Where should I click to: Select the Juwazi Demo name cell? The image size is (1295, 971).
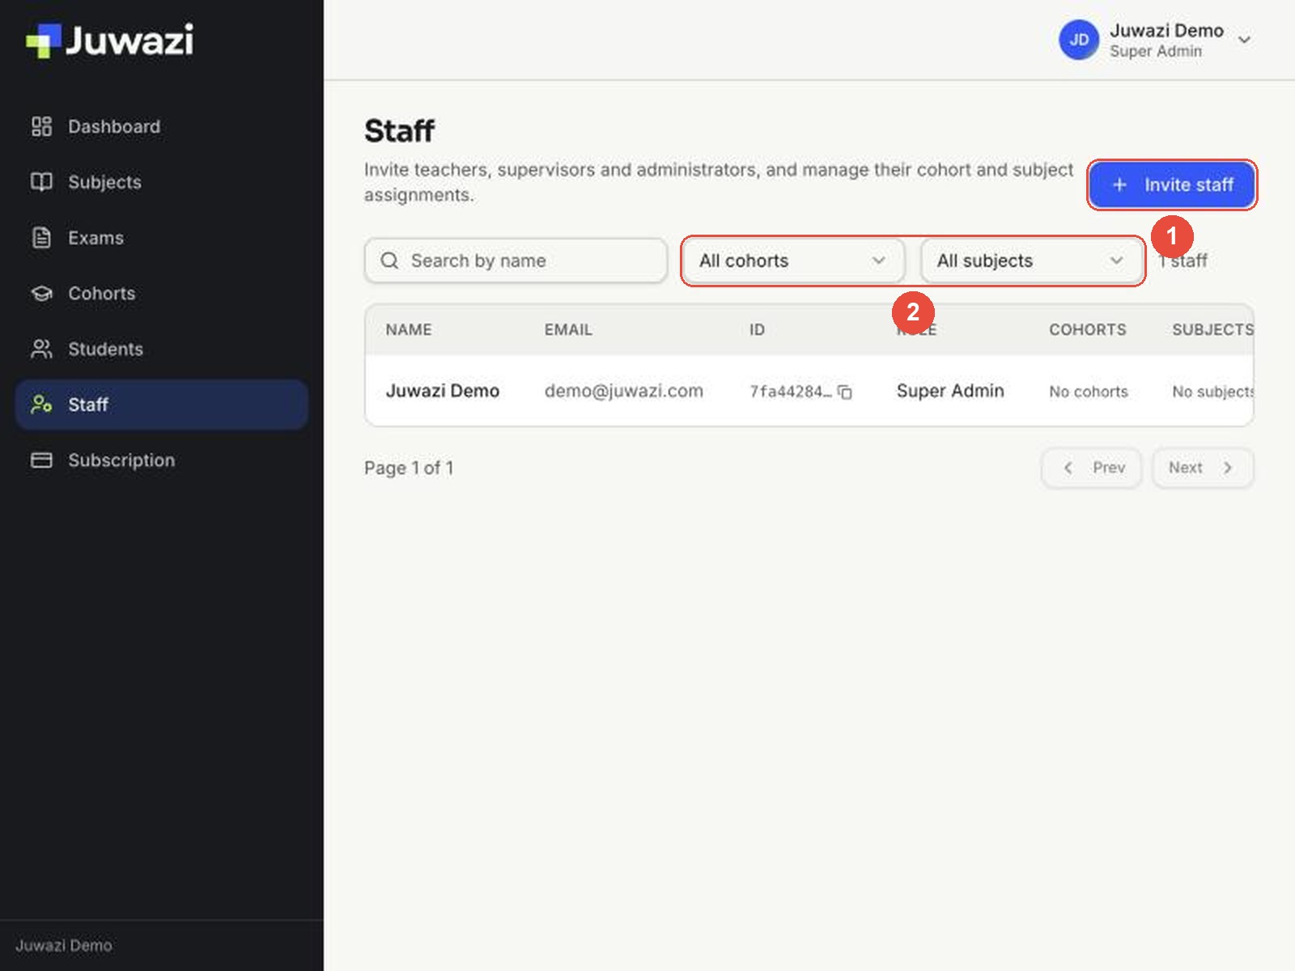click(x=443, y=391)
